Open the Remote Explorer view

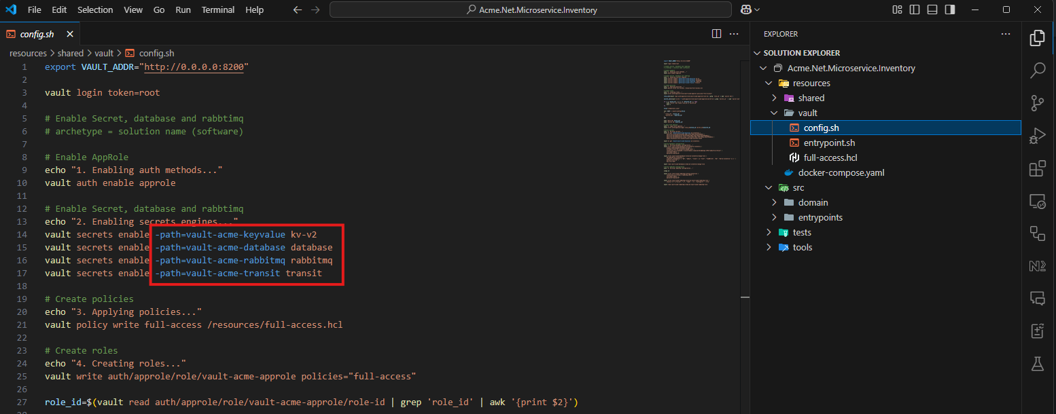point(1037,201)
